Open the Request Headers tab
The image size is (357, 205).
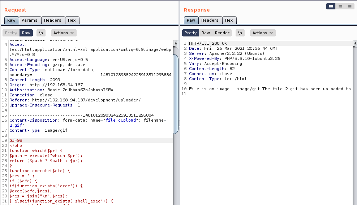coord(53,20)
